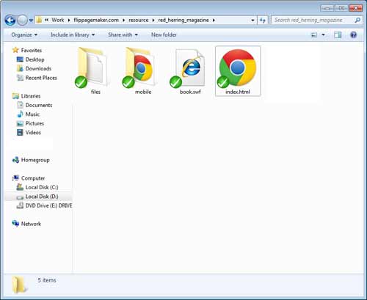Open the Organize menu
The width and height of the screenshot is (367, 300).
pos(24,34)
